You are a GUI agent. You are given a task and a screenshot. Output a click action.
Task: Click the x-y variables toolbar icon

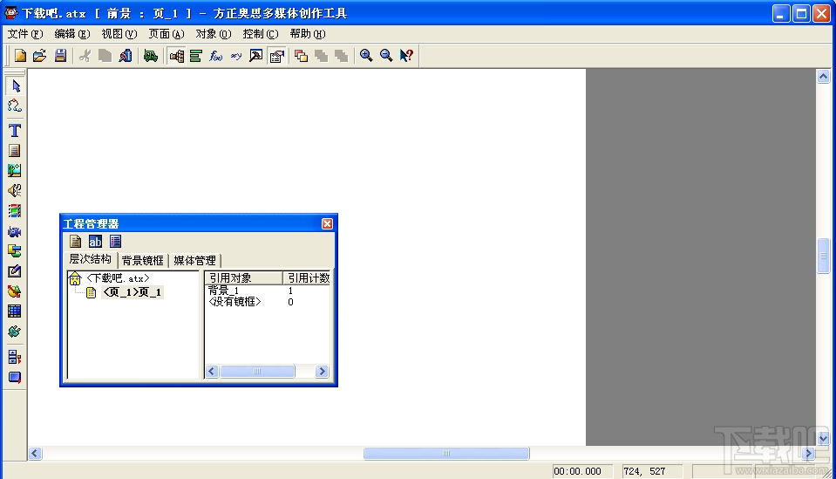[x=236, y=56]
